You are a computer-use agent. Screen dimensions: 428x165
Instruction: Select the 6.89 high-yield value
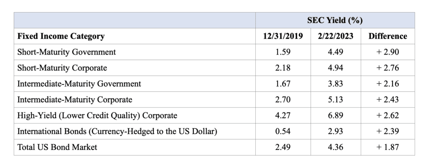point(336,115)
